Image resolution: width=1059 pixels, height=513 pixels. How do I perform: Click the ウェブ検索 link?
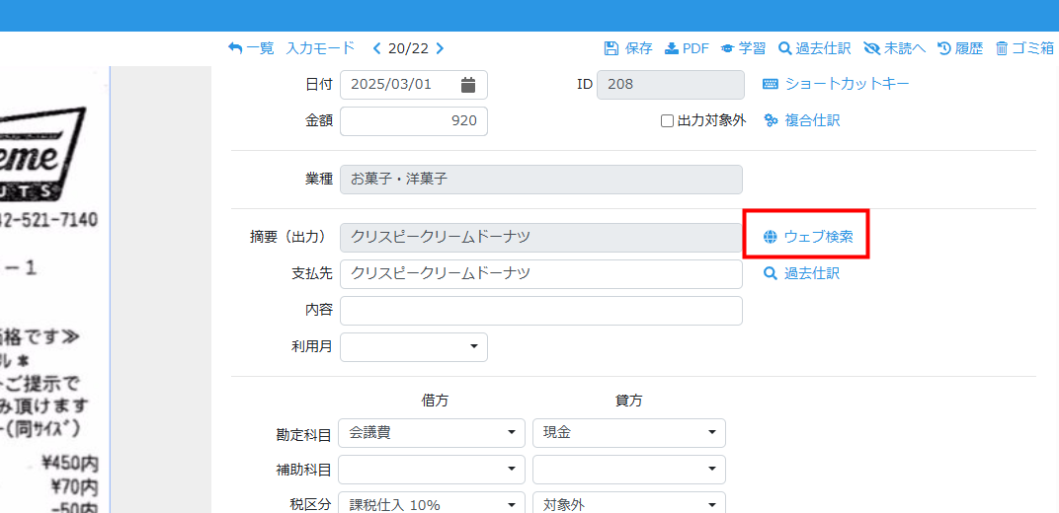tap(808, 237)
